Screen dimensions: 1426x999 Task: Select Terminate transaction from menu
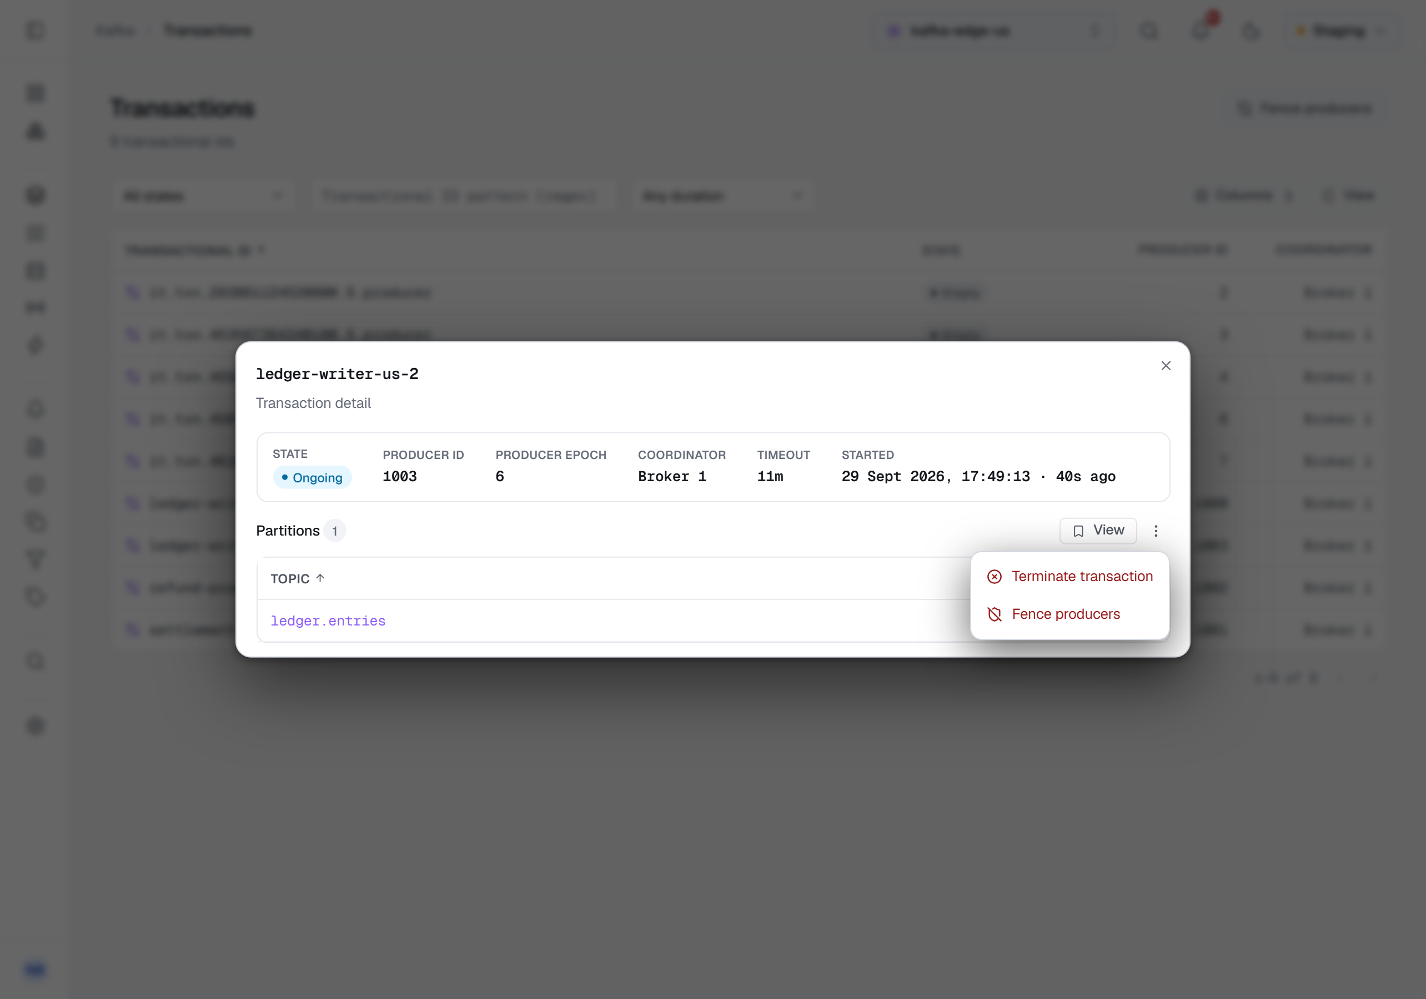[1069, 576]
